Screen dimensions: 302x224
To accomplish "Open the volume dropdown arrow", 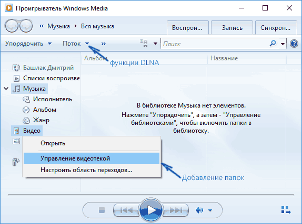I will [x=210, y=210].
